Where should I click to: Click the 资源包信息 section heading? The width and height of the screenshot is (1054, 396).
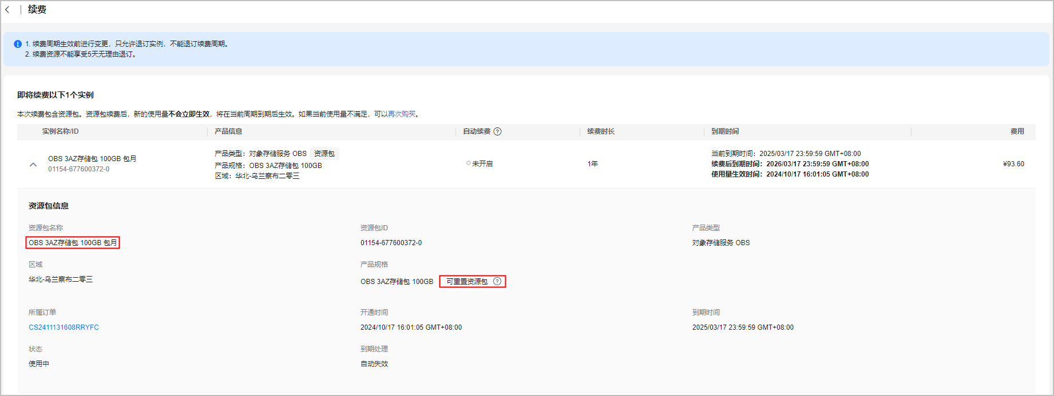coord(49,206)
